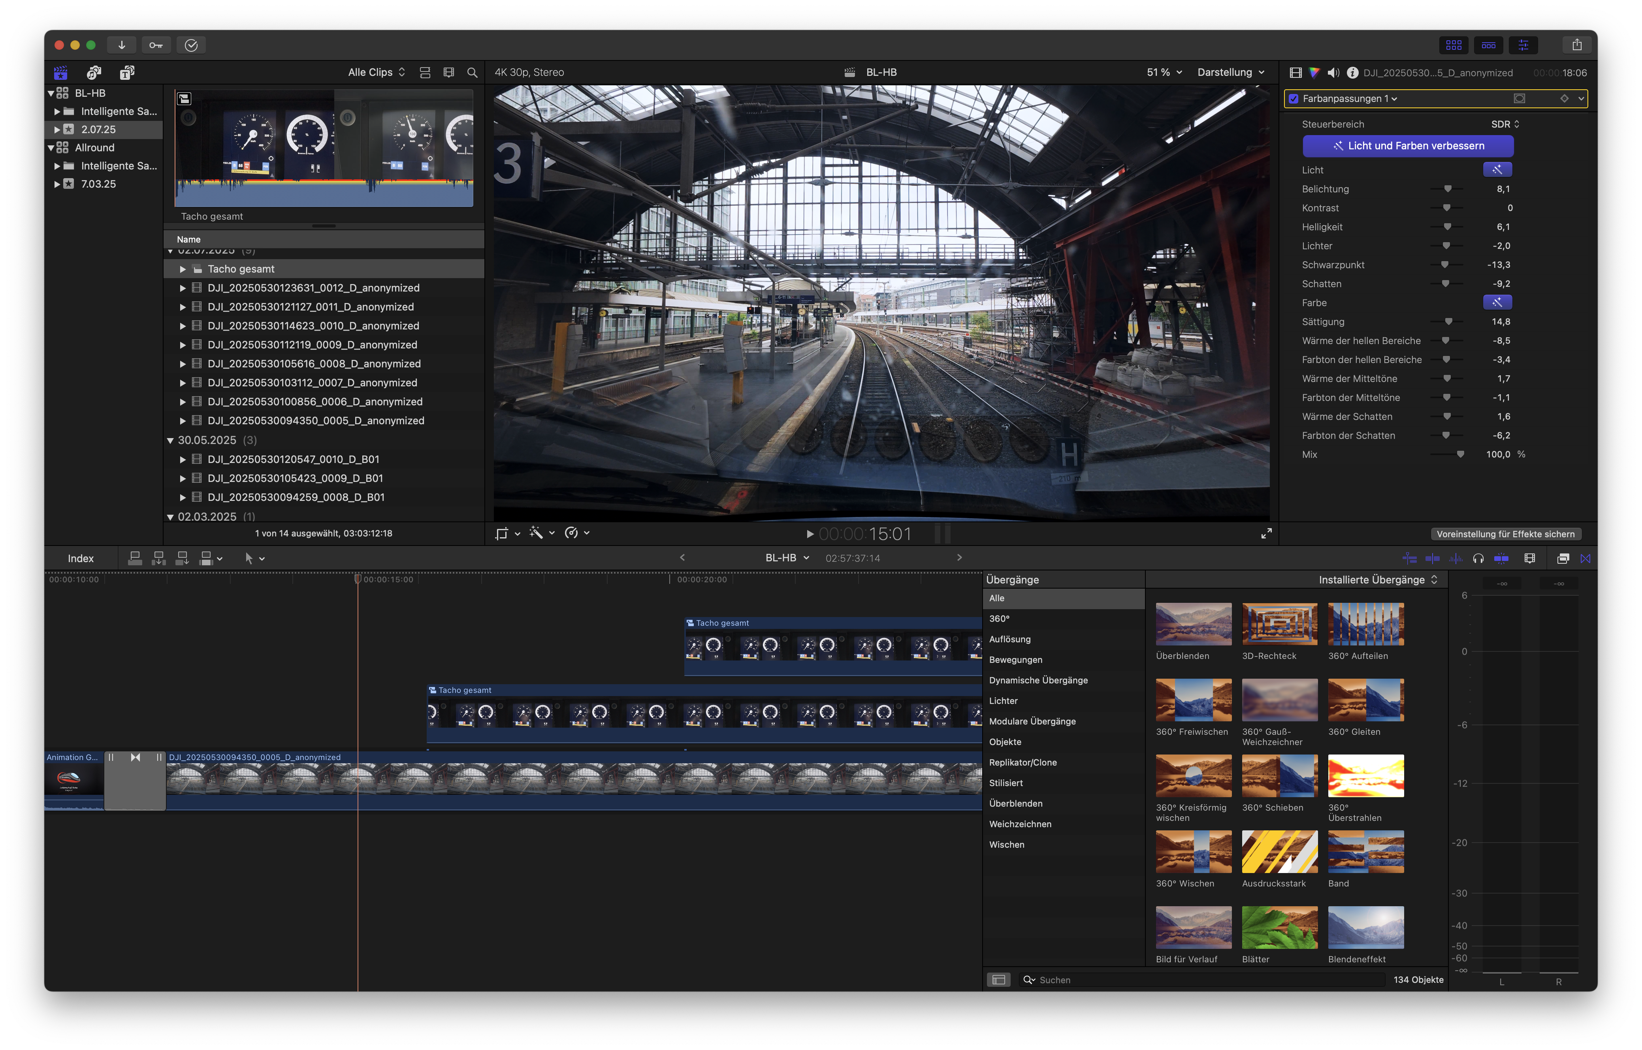Open the share export icon

pos(1576,45)
